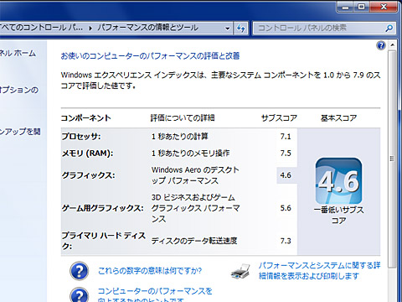Minimize the window
The width and height of the screenshot is (402, 302).
(346, 8)
